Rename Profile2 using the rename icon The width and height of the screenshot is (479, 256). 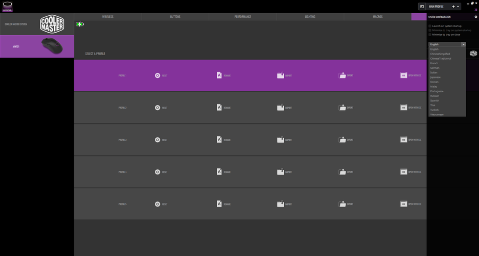pyautogui.click(x=219, y=107)
